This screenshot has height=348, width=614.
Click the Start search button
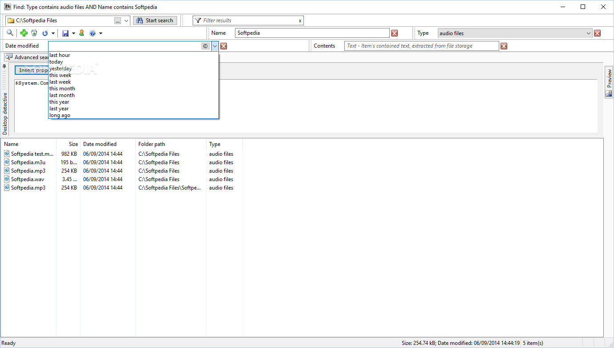(155, 20)
